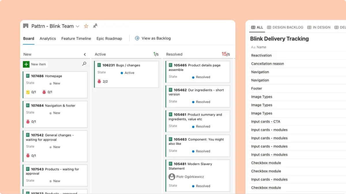Click the Active state value on card 106231
346x194 pixels.
point(127,73)
